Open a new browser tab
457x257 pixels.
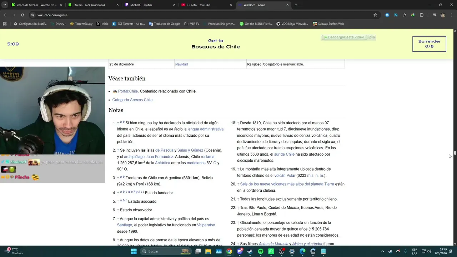(296, 5)
